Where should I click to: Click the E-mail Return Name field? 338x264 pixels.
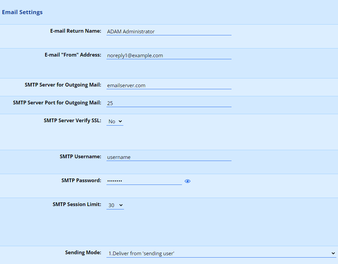click(169, 32)
